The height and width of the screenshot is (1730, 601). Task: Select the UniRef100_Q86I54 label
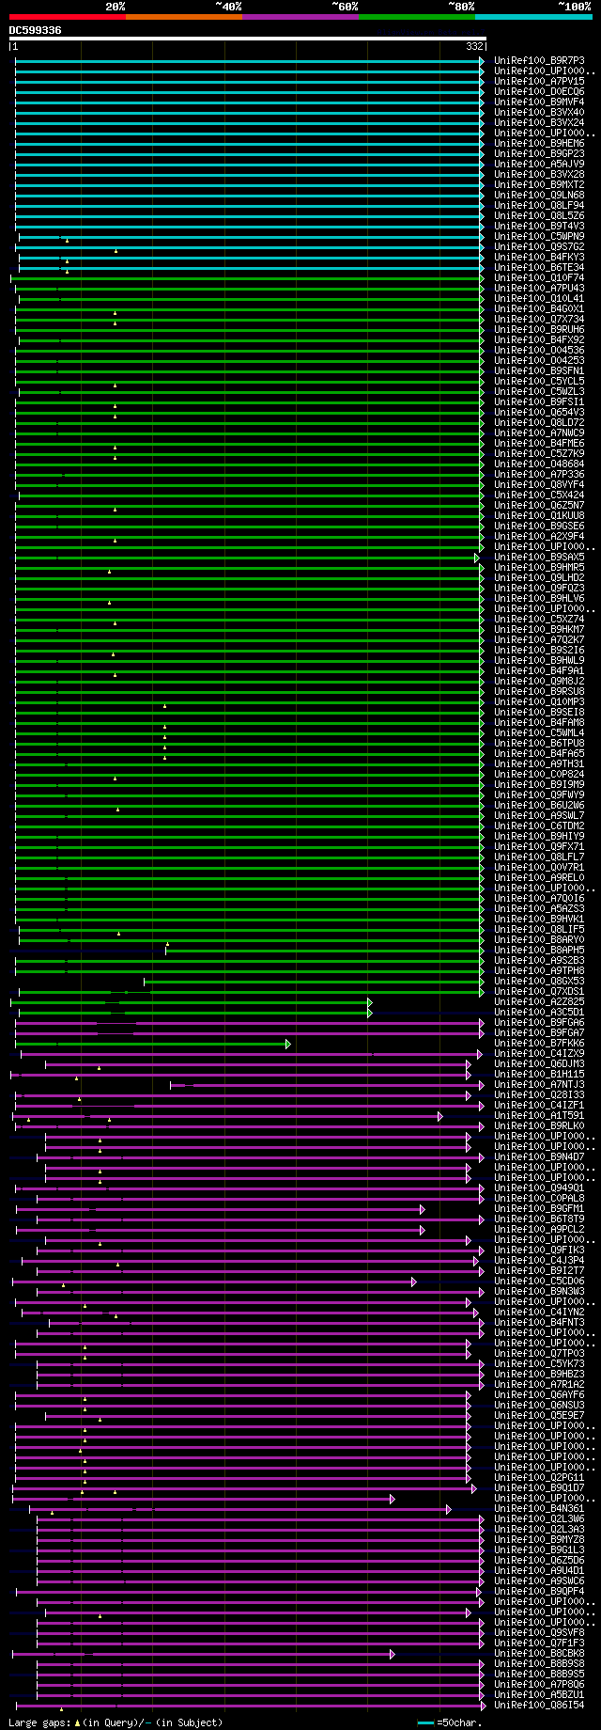[540, 1705]
